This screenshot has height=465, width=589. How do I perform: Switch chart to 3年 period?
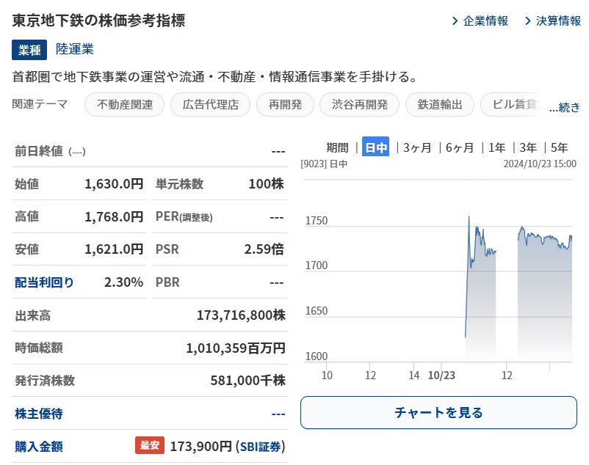click(528, 147)
